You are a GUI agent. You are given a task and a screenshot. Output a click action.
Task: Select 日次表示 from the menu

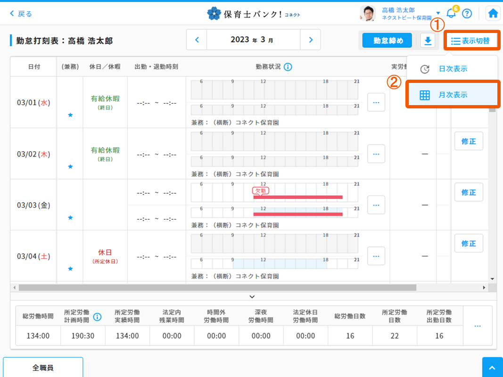tap(452, 69)
